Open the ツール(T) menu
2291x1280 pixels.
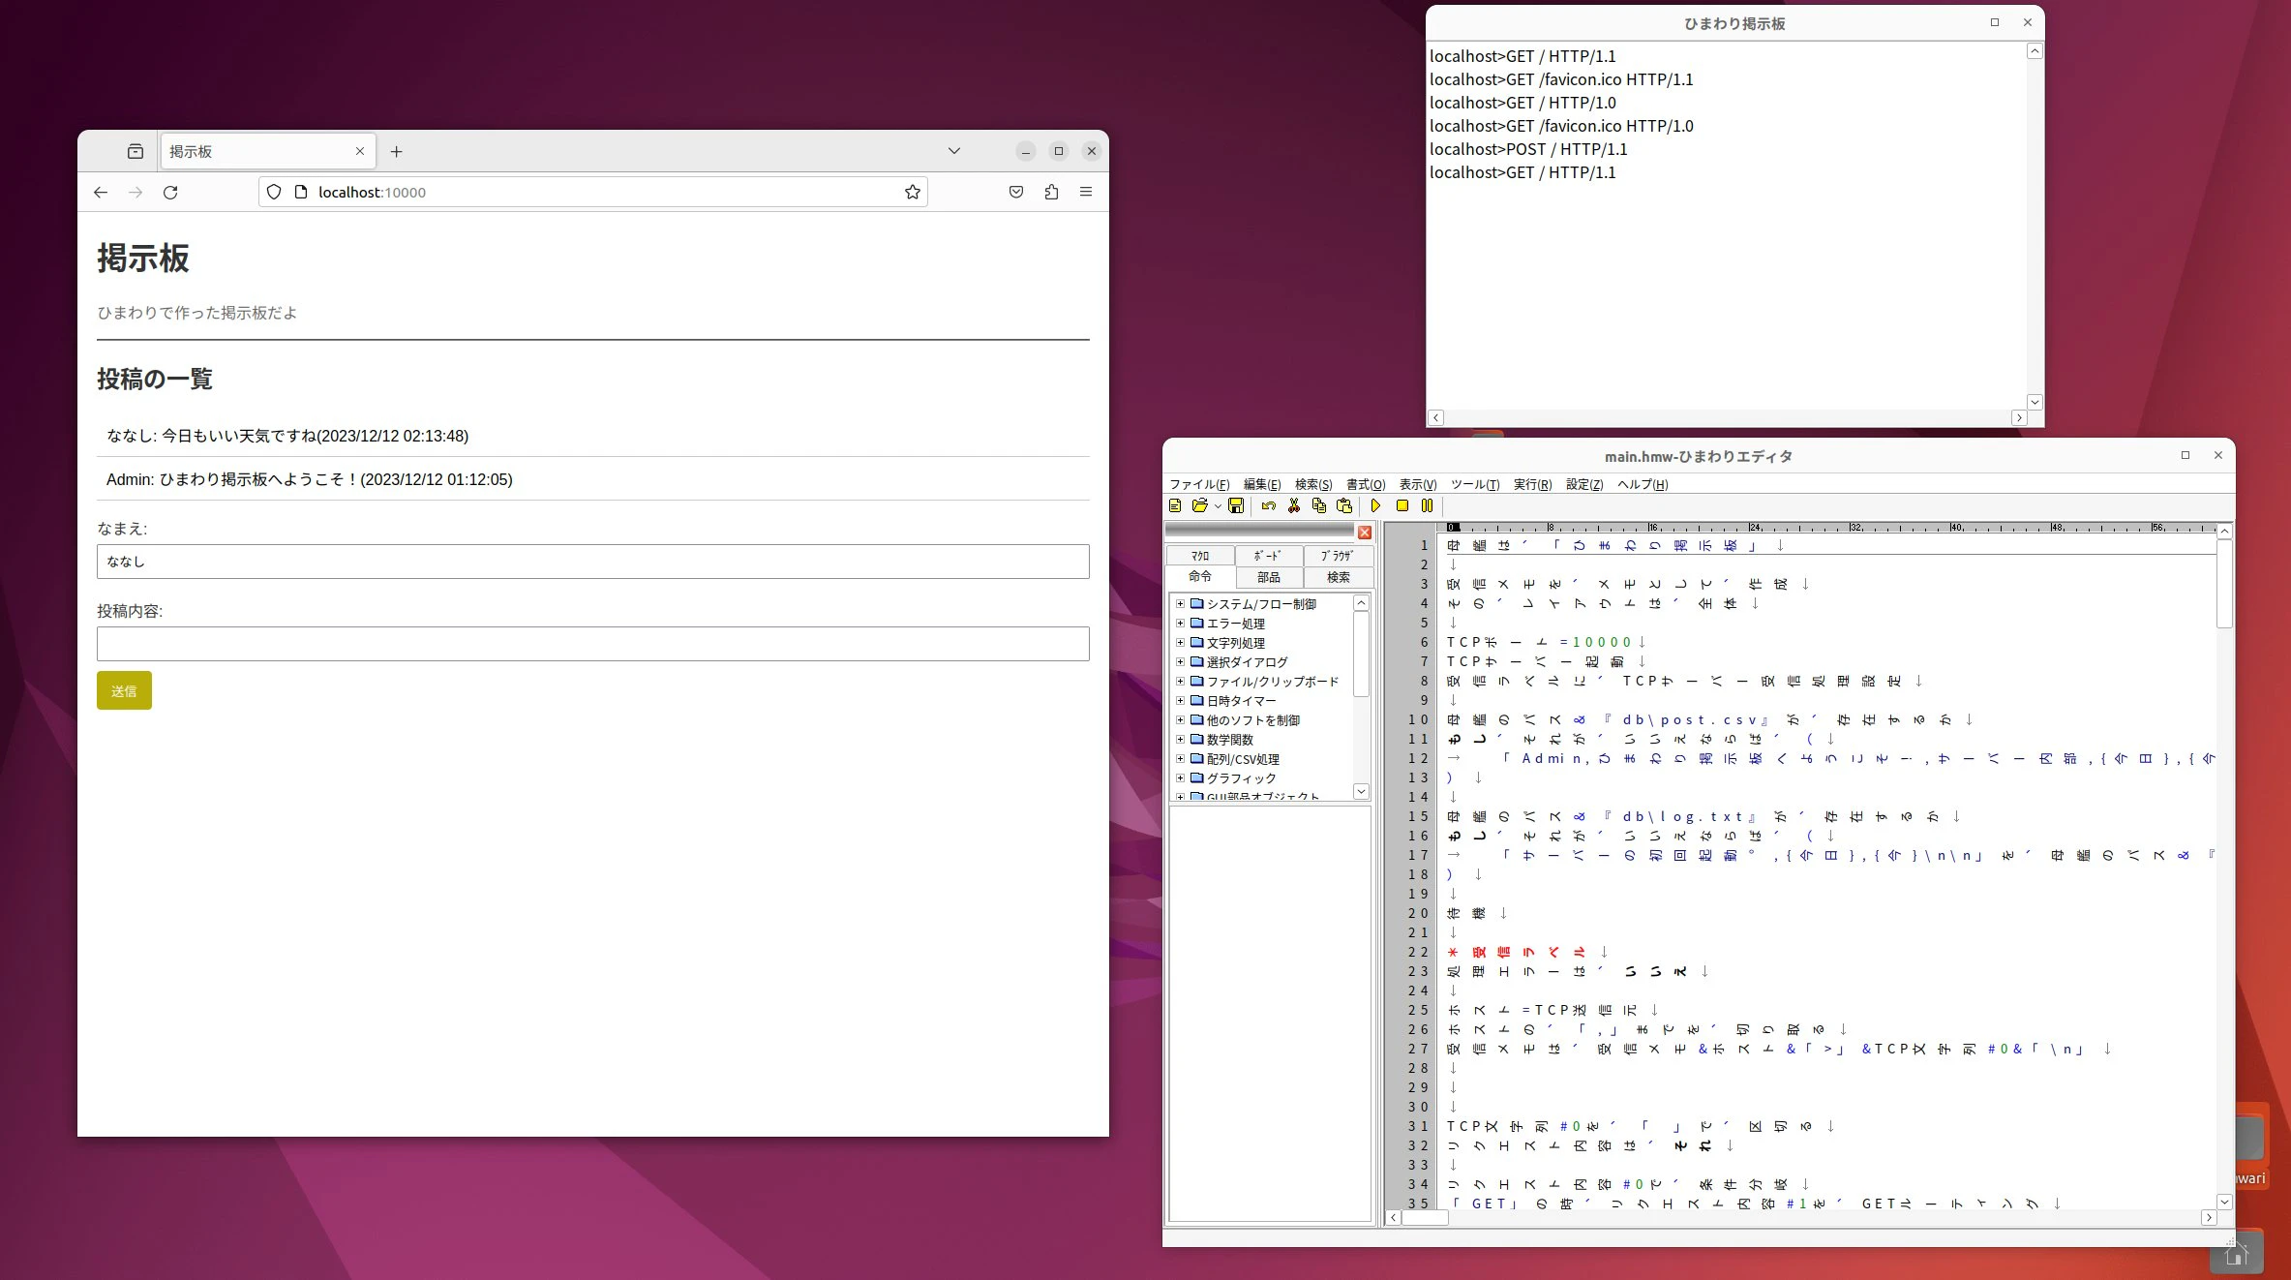click(x=1475, y=484)
